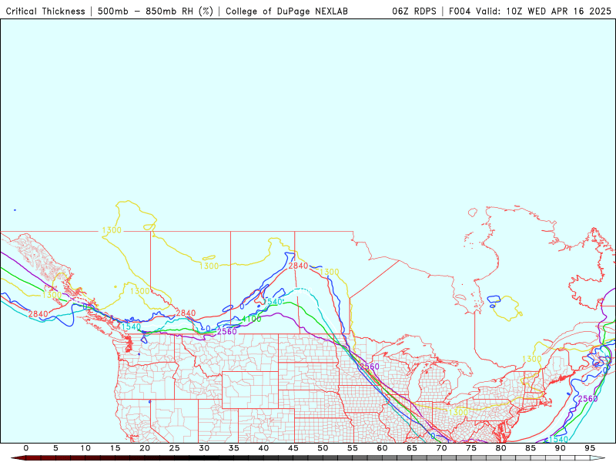616x462 pixels.
Task: Click the color bar tick label '90'
Action: (x=560, y=448)
